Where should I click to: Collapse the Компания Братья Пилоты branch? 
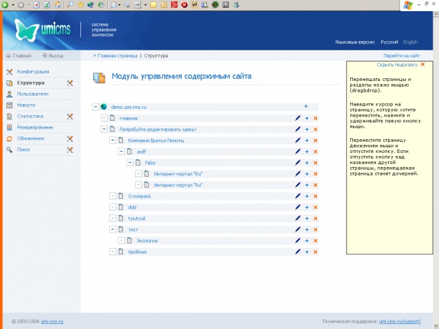pos(113,140)
